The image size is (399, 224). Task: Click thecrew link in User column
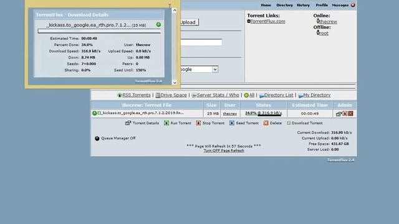[230, 114]
